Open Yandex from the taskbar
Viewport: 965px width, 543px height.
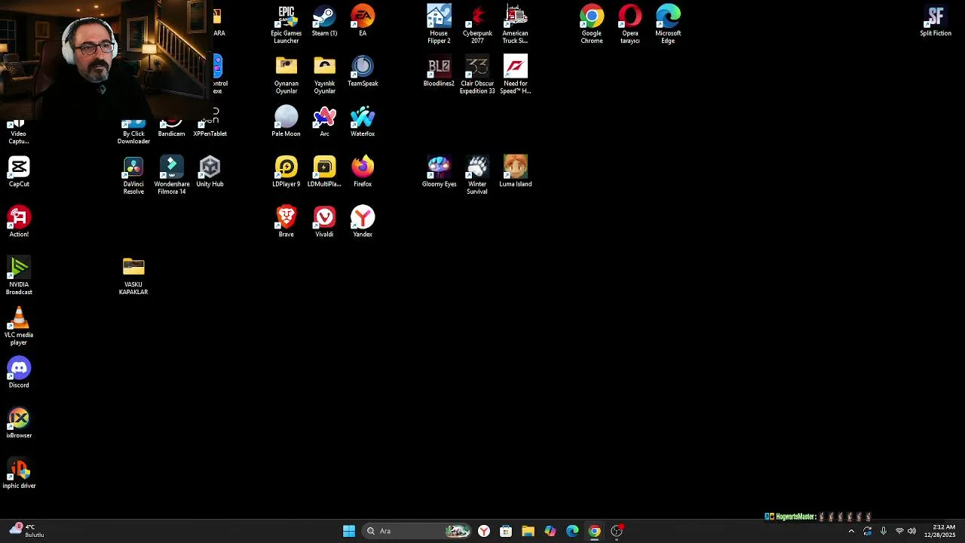coord(484,531)
